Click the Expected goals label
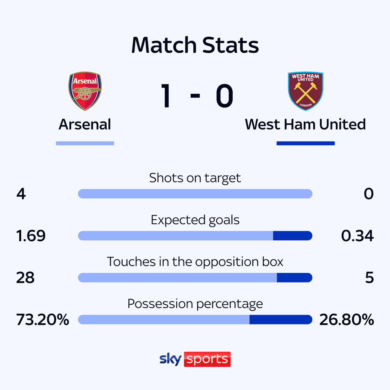Viewport: 390px width, 390px height. tap(195, 220)
